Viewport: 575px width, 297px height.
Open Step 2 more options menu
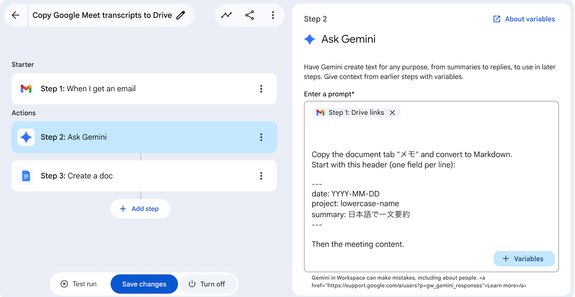pos(261,137)
